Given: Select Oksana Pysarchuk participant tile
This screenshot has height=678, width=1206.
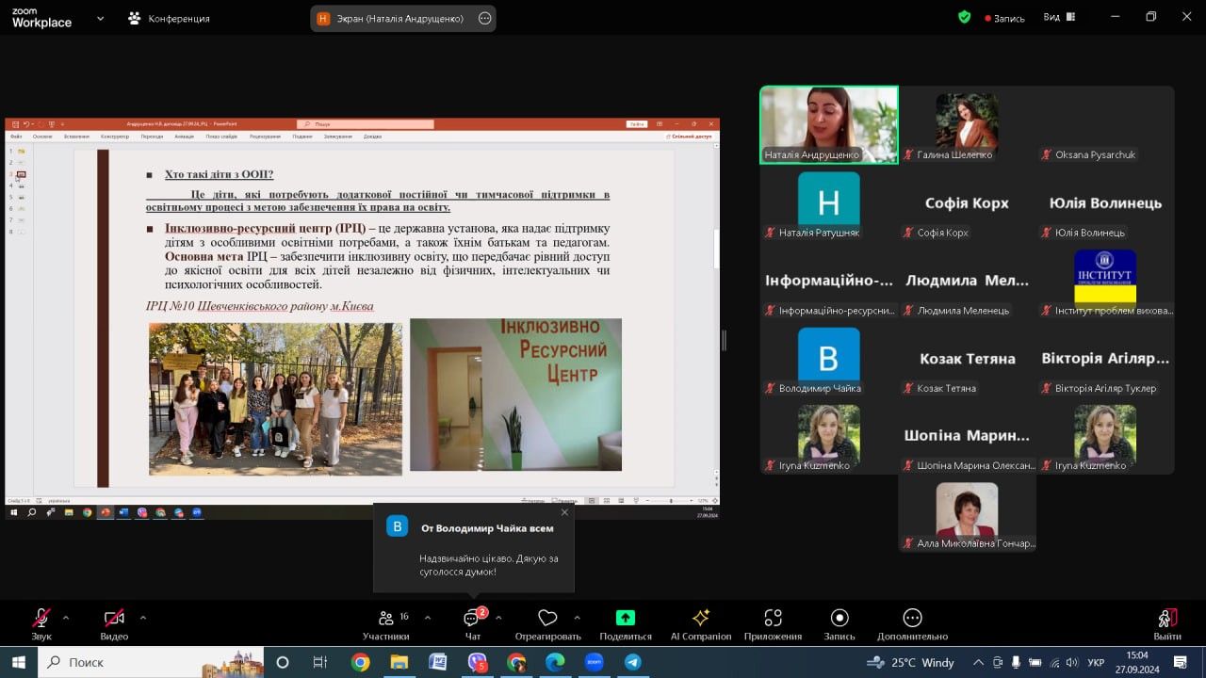Looking at the screenshot, I should (1105, 125).
